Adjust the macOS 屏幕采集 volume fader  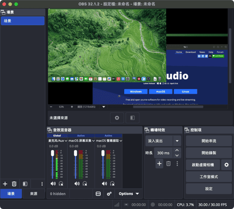(x=75, y=153)
